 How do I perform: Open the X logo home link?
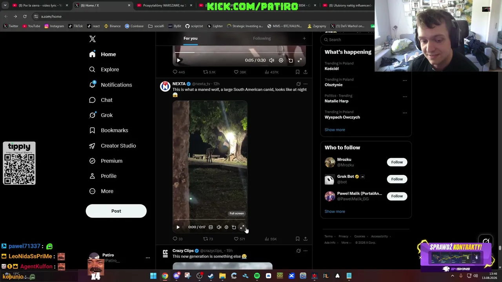(93, 39)
